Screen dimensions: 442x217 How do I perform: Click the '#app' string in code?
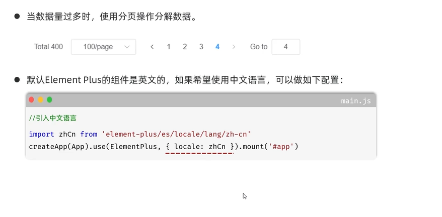(x=281, y=147)
